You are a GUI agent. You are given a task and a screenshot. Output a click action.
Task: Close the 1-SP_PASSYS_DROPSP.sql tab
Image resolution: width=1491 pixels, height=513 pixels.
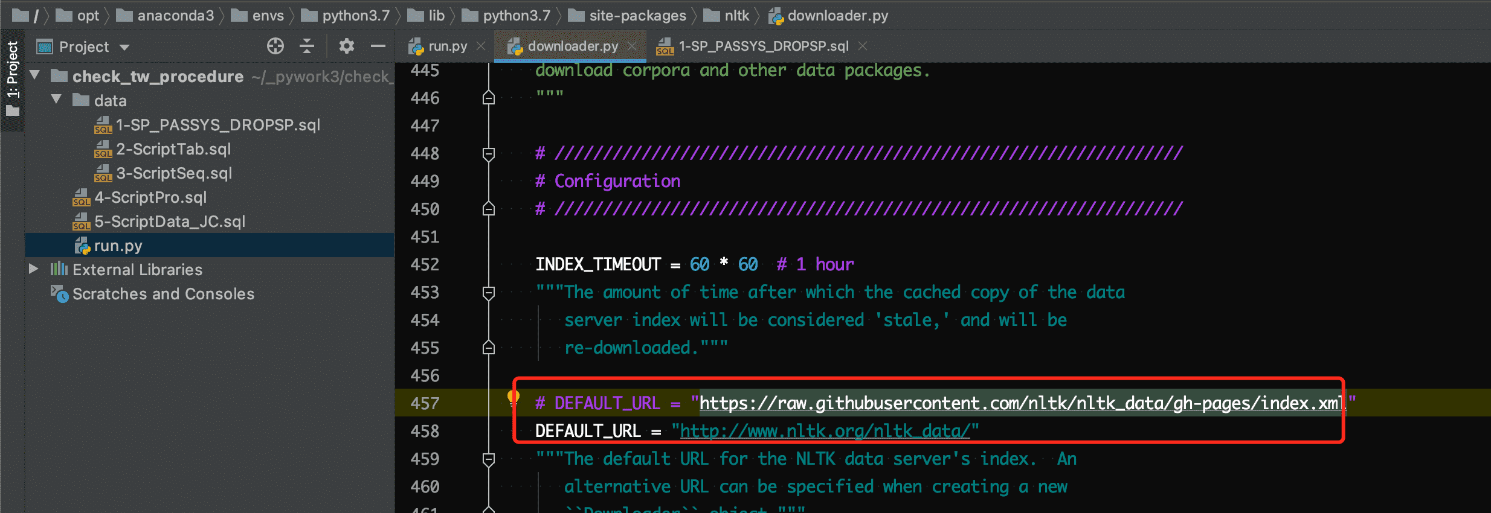point(863,46)
